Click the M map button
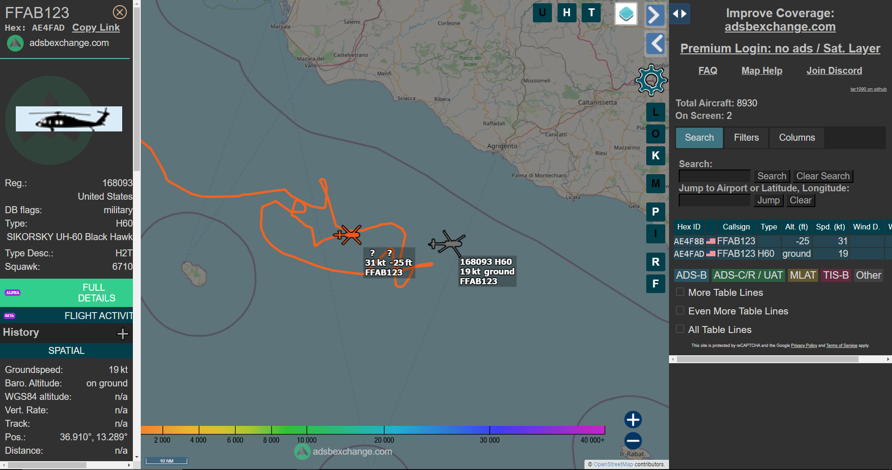892x470 pixels. (x=656, y=183)
